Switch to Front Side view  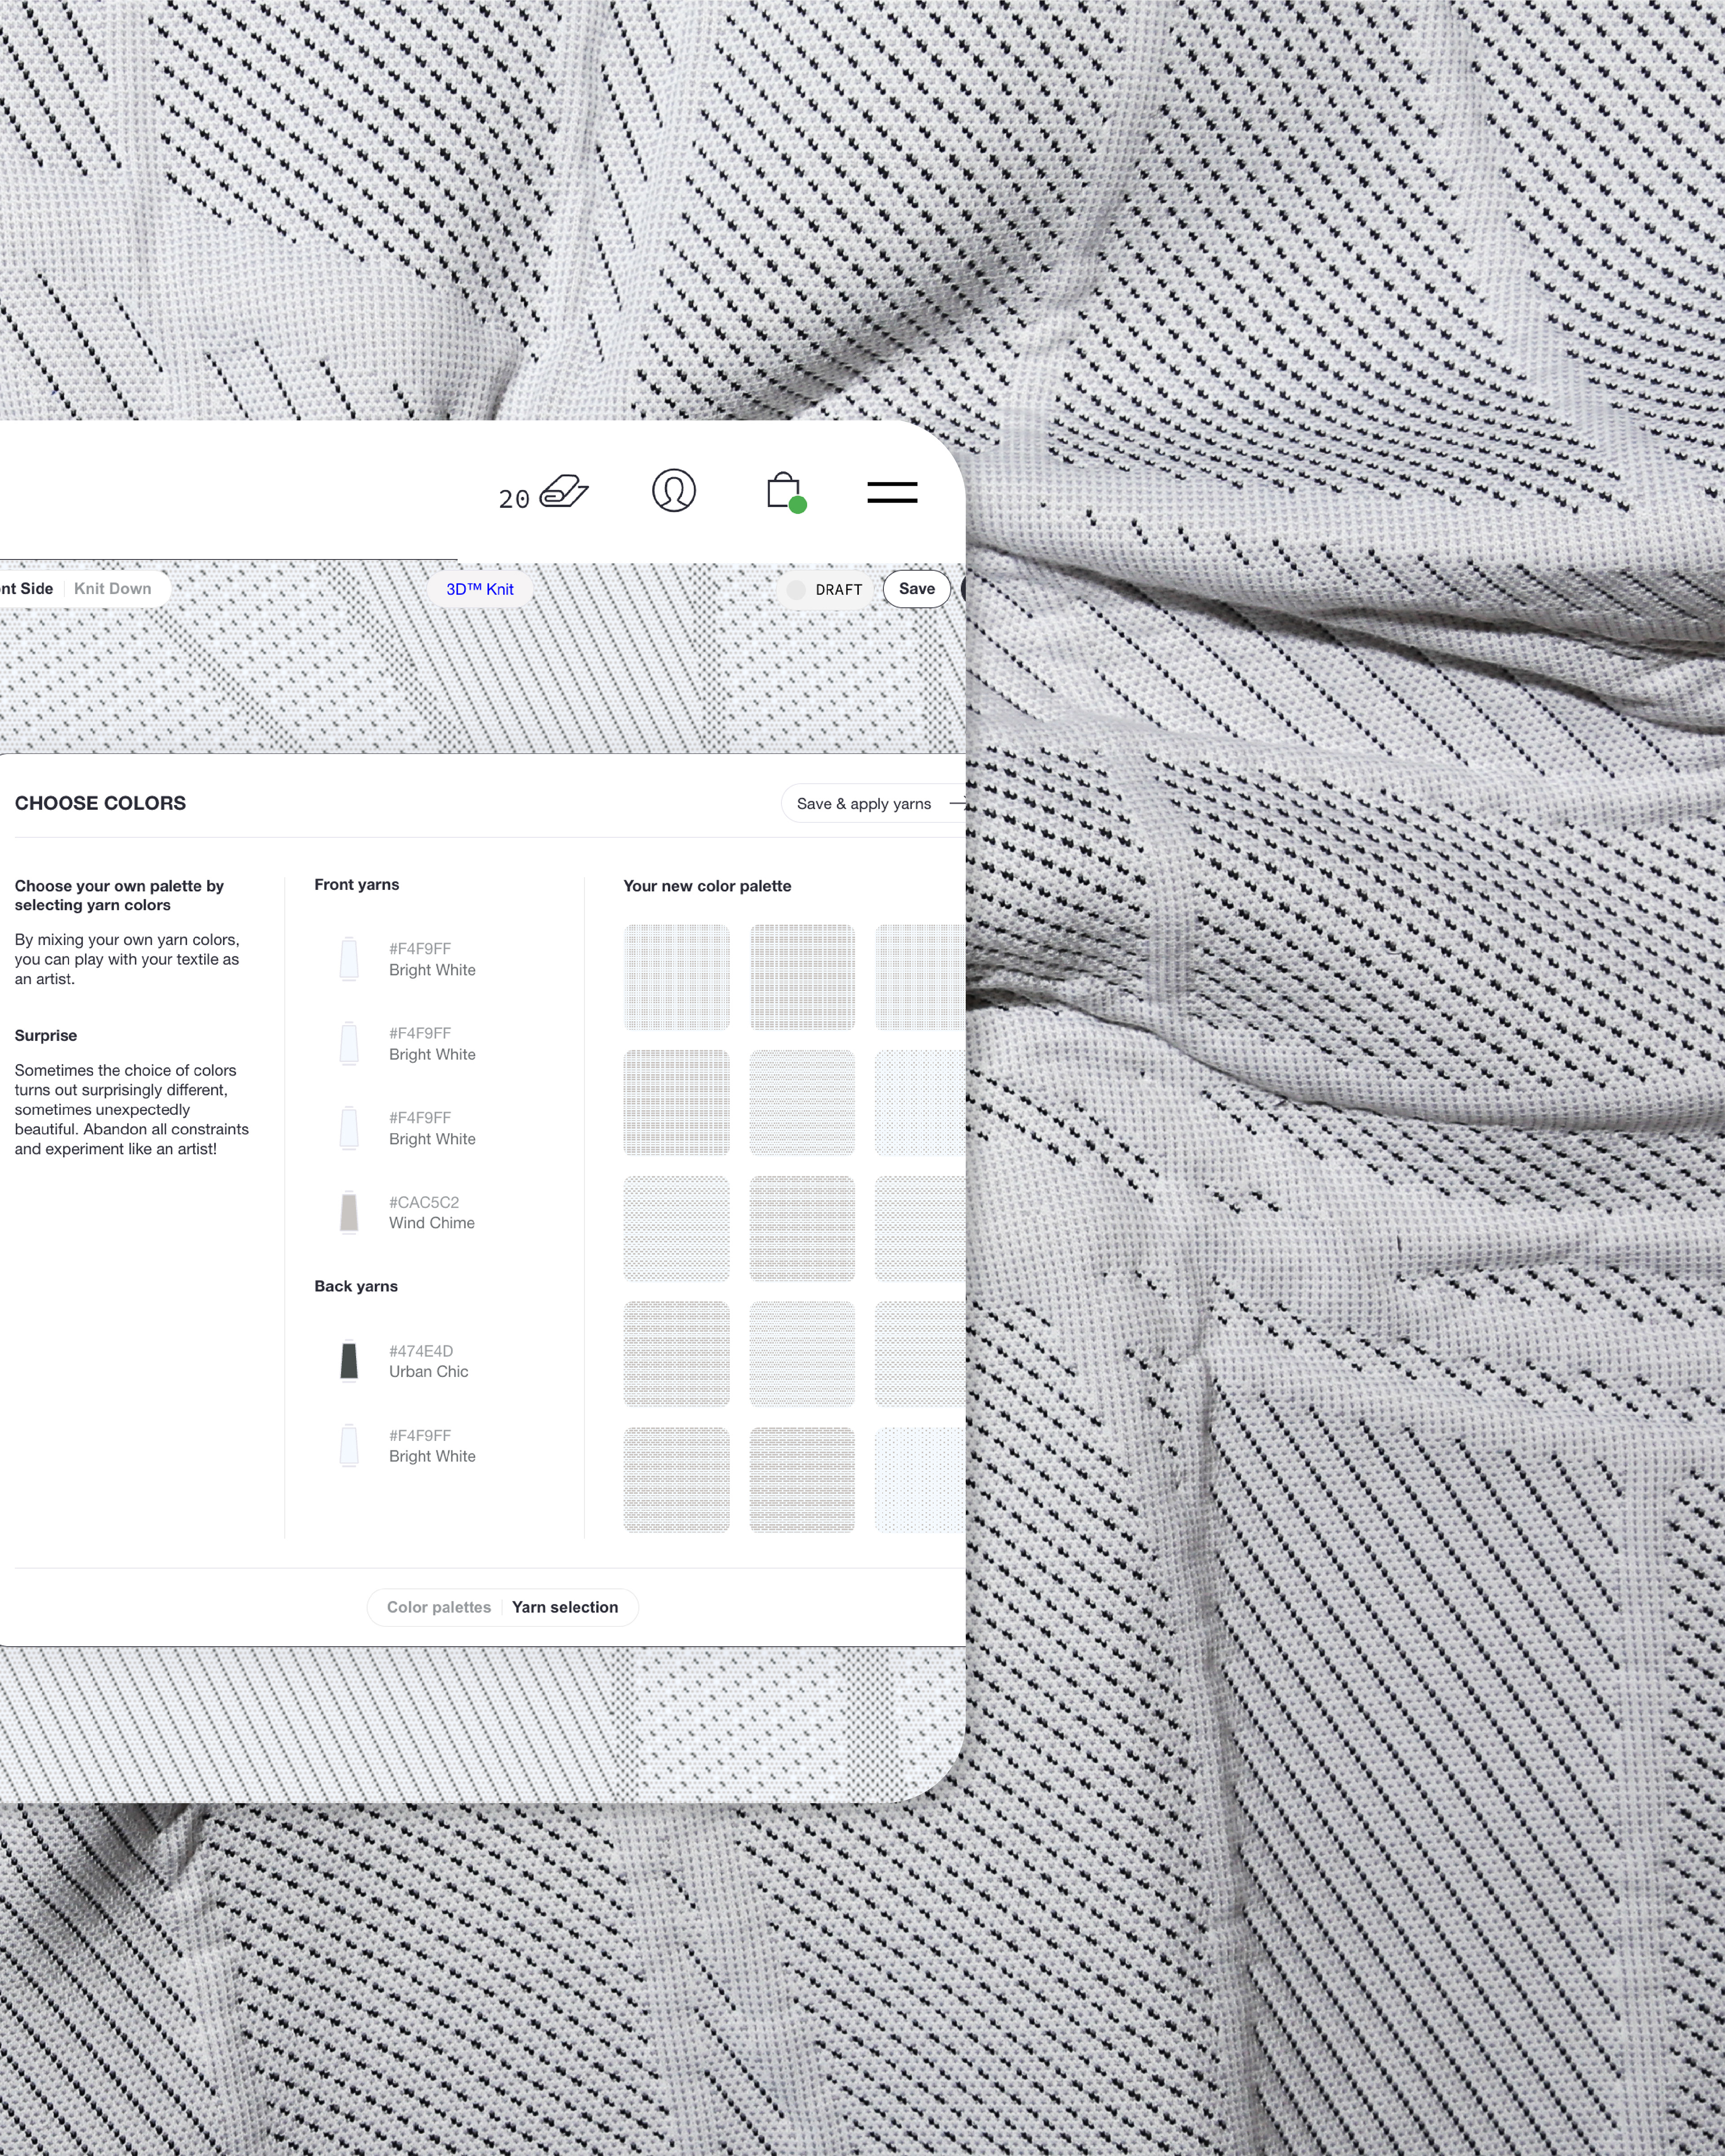pyautogui.click(x=27, y=589)
